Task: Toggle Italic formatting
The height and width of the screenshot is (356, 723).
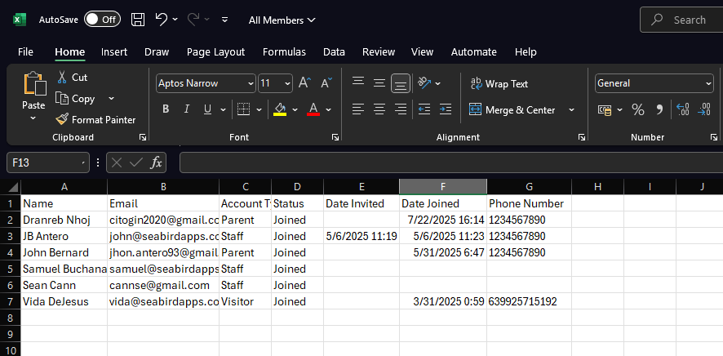Action: coord(187,109)
